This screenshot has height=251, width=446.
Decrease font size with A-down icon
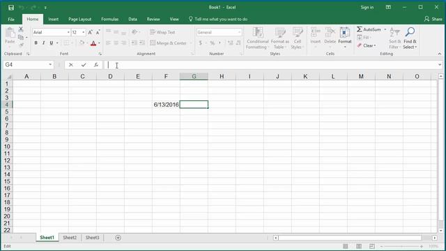[98, 32]
